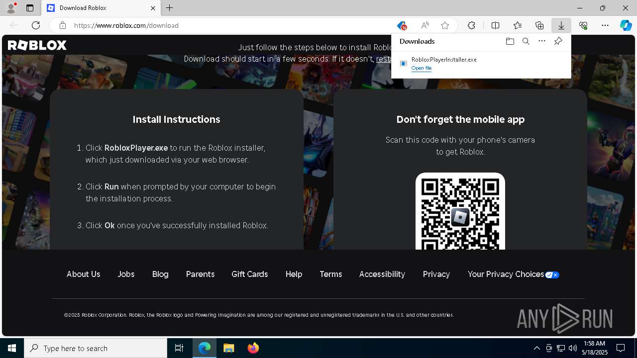
Task: Open network icon in system tray
Action: 561,348
